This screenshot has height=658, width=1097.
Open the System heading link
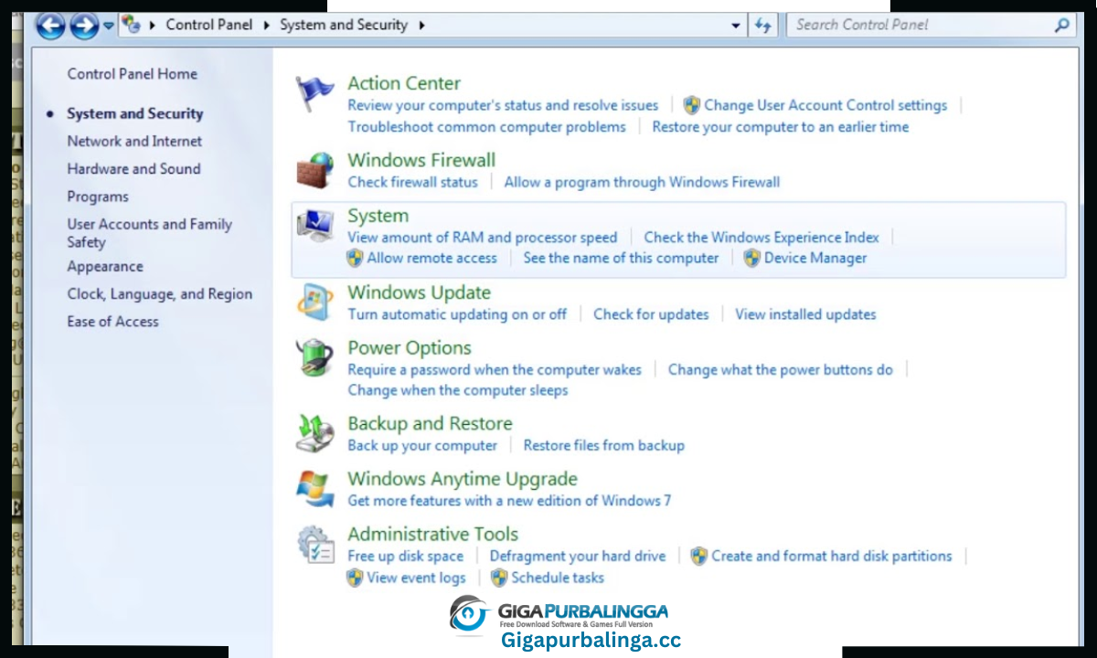pyautogui.click(x=378, y=216)
